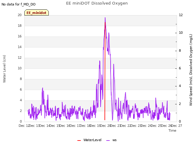Click the Wind Speed, Dissolved Oxygen axis label
195x146 pixels.
click(x=191, y=70)
